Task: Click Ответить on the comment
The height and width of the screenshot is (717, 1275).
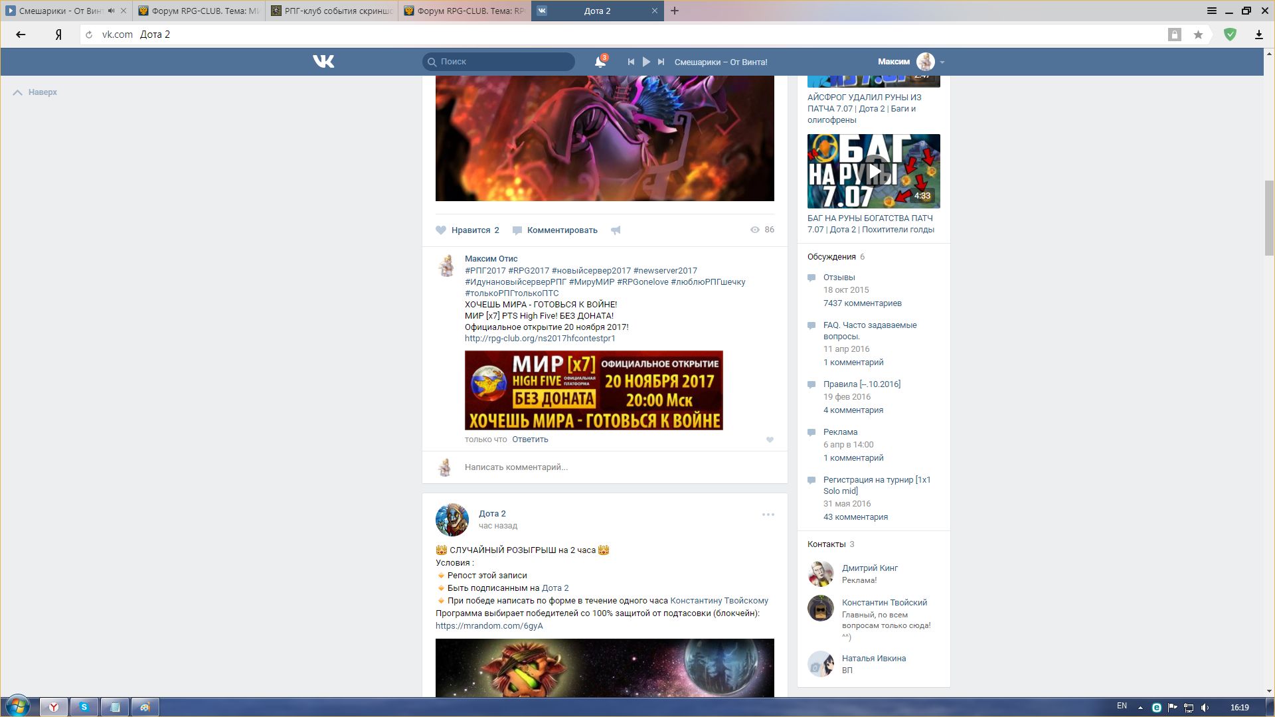Action: point(530,439)
